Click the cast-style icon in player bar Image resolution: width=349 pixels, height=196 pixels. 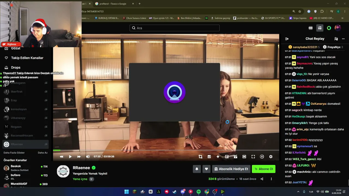(x=236, y=157)
